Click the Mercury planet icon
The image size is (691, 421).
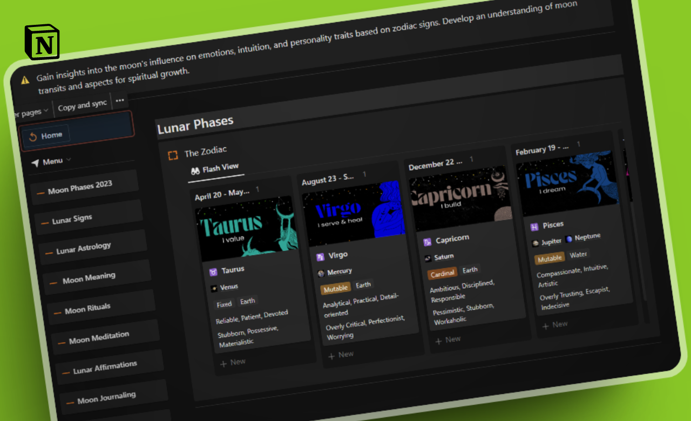point(321,274)
